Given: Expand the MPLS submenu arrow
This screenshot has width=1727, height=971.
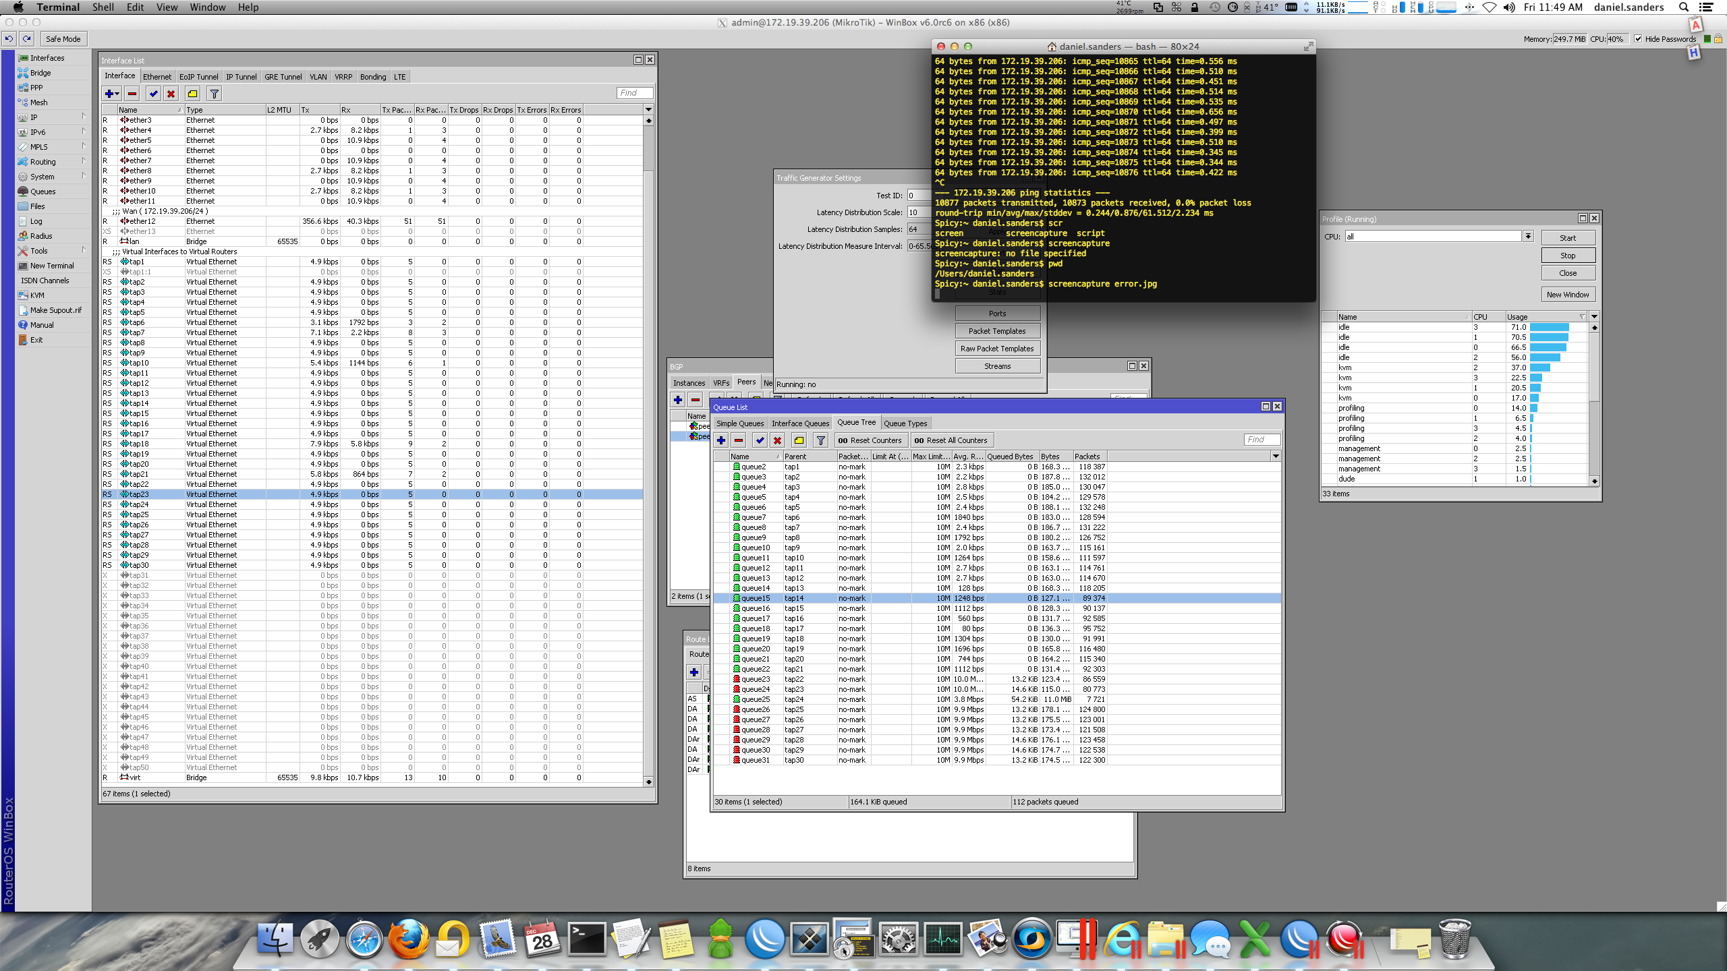Looking at the screenshot, I should [84, 146].
